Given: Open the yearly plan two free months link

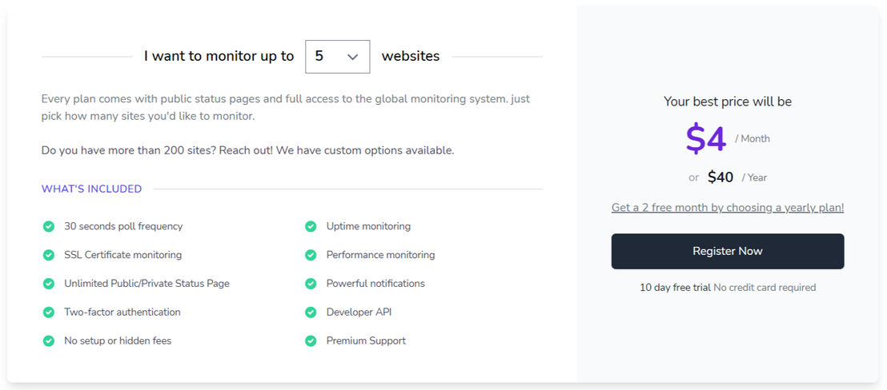Looking at the screenshot, I should point(728,208).
